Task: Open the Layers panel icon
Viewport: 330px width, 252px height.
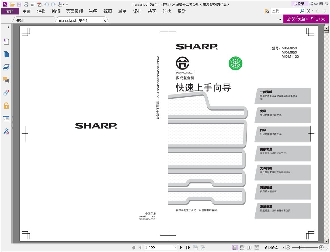Action: tap(6, 67)
